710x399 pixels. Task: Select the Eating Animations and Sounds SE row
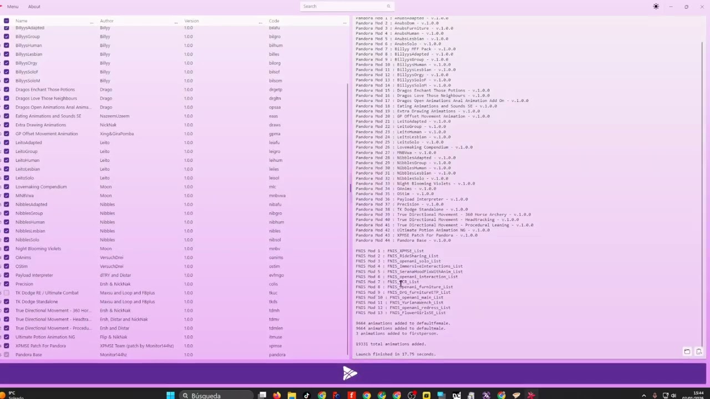(x=174, y=116)
